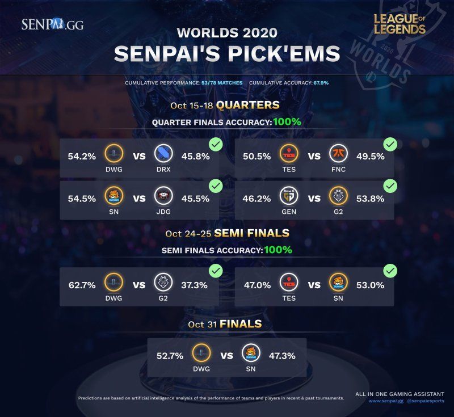Click the green checkmark on DWG vs DRX
This screenshot has width=454, height=417.
click(x=216, y=144)
